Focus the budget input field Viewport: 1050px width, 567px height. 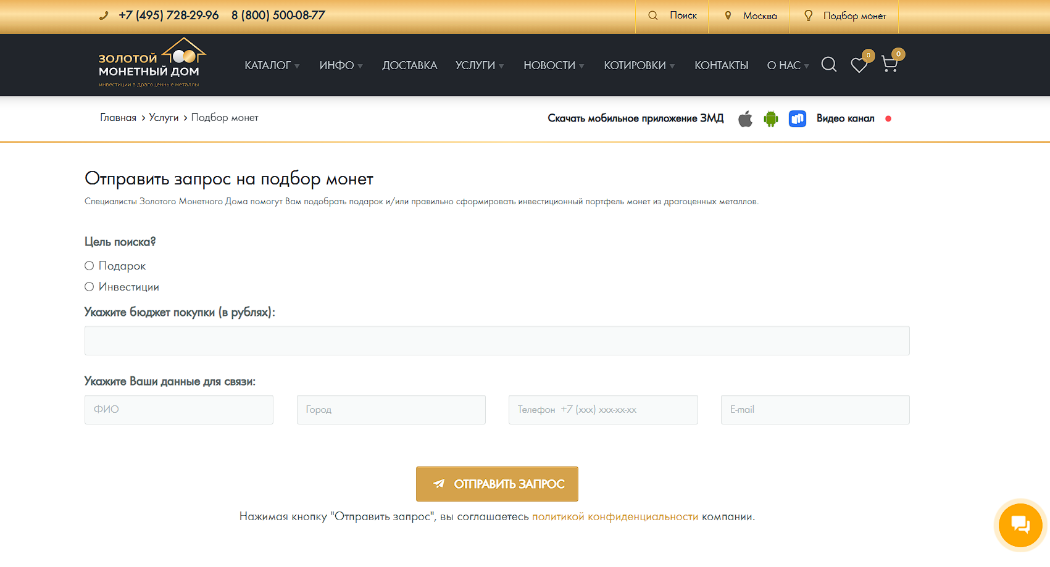coord(497,341)
